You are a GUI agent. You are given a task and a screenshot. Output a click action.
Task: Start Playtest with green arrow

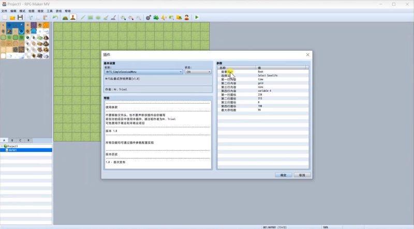point(197,18)
